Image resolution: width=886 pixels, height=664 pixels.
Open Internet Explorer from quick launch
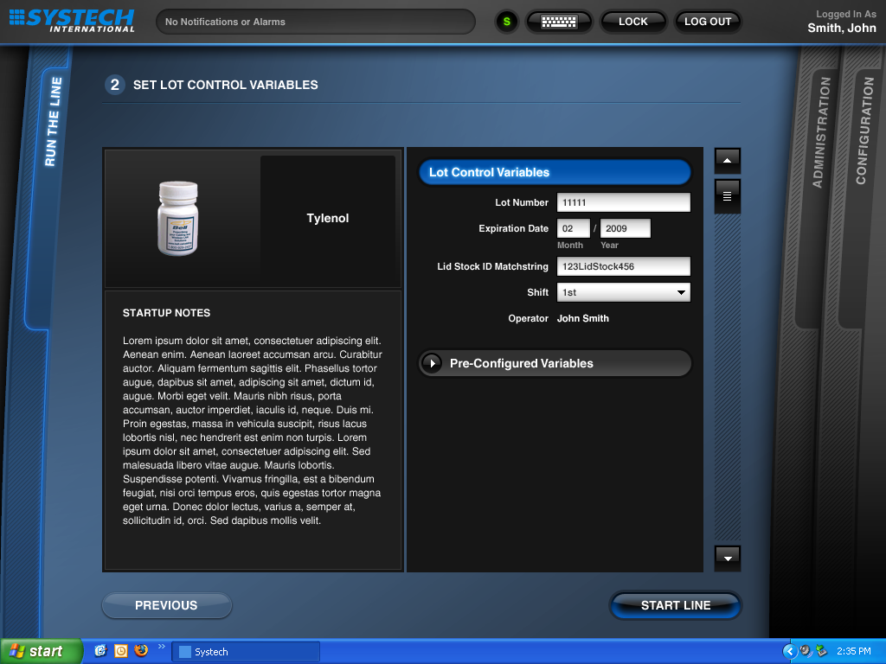click(x=100, y=651)
